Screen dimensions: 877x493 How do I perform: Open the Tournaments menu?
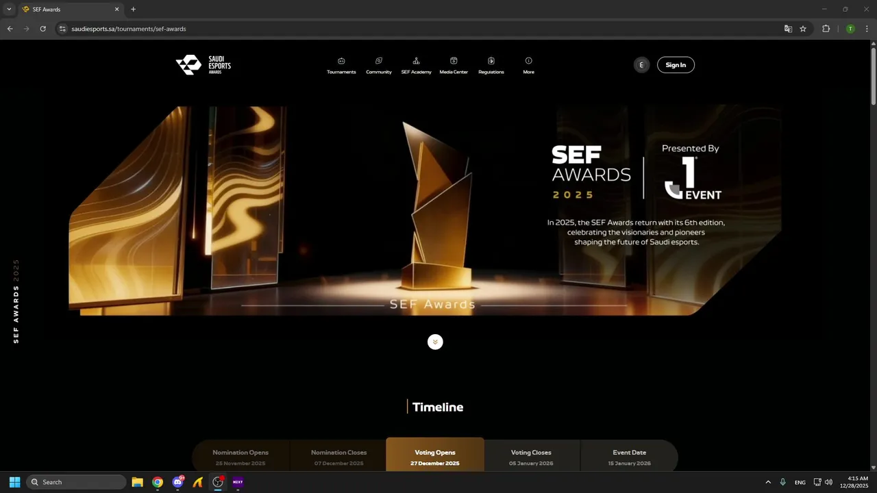tap(341, 66)
